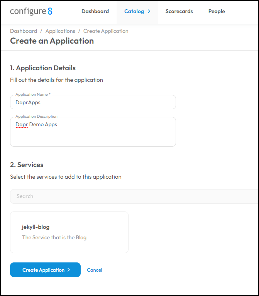
Task: Open the Dashboard menu item
Action: [x=95, y=11]
